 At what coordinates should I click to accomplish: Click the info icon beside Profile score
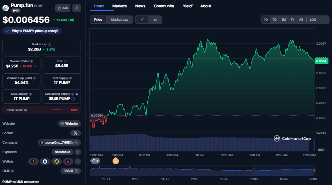26,110
